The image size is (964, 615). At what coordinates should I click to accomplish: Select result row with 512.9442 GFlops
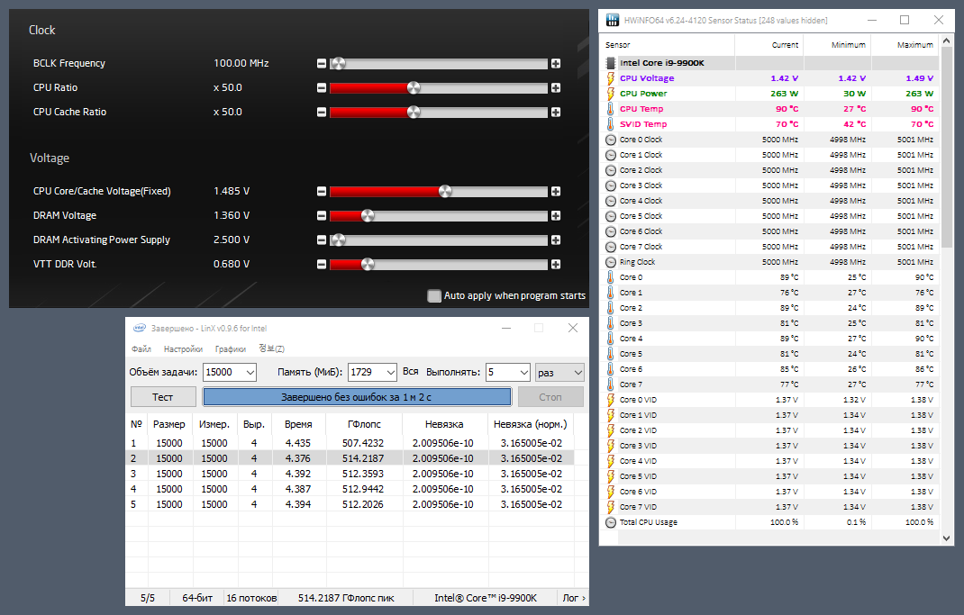350,489
